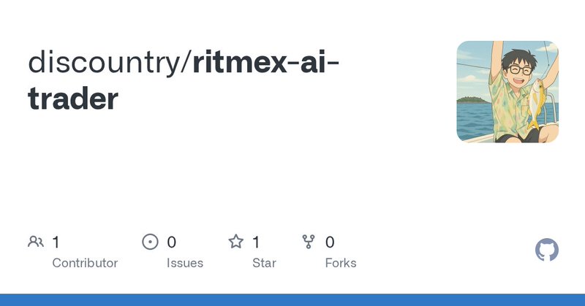This screenshot has height=306, width=585.
Task: Select the "Contributor" label
Action: point(85,263)
